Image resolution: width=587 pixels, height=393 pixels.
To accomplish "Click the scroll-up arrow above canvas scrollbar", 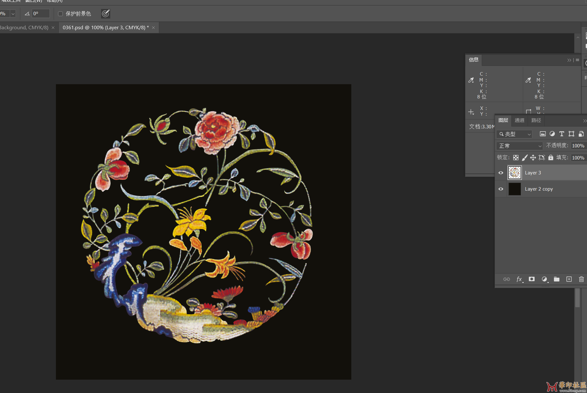I will pyautogui.click(x=578, y=37).
